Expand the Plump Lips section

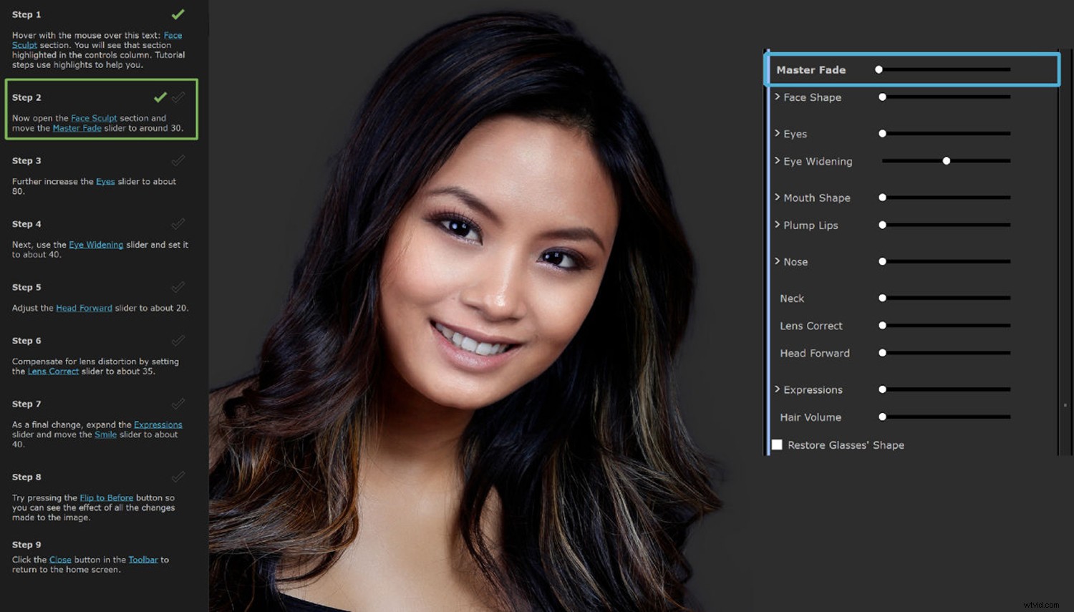pyautogui.click(x=778, y=225)
